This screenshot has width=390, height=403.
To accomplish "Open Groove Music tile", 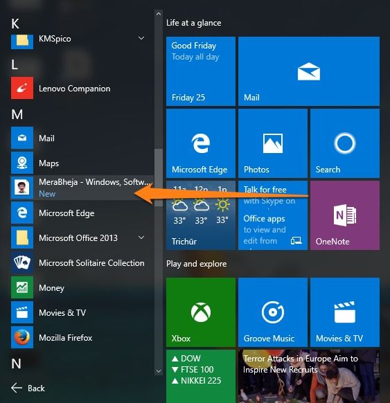I will point(273,312).
